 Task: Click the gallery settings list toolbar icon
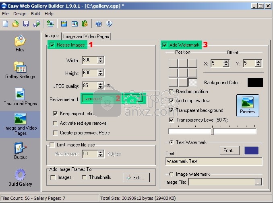pos(50,24)
